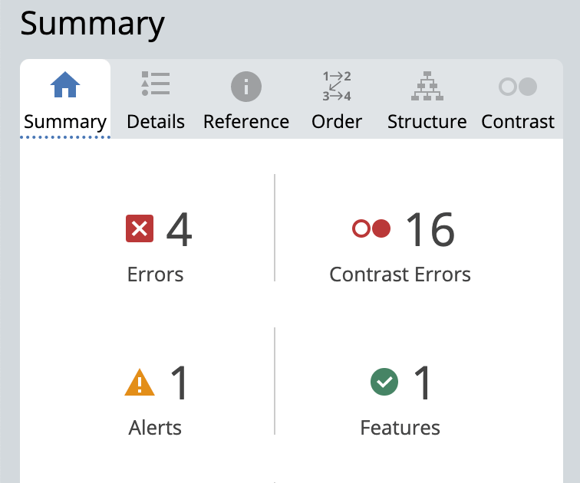This screenshot has height=483, width=580.
Task: Select the Order tab label
Action: 337,122
